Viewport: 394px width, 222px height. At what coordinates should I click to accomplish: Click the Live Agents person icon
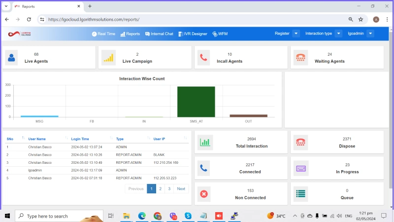point(11,58)
